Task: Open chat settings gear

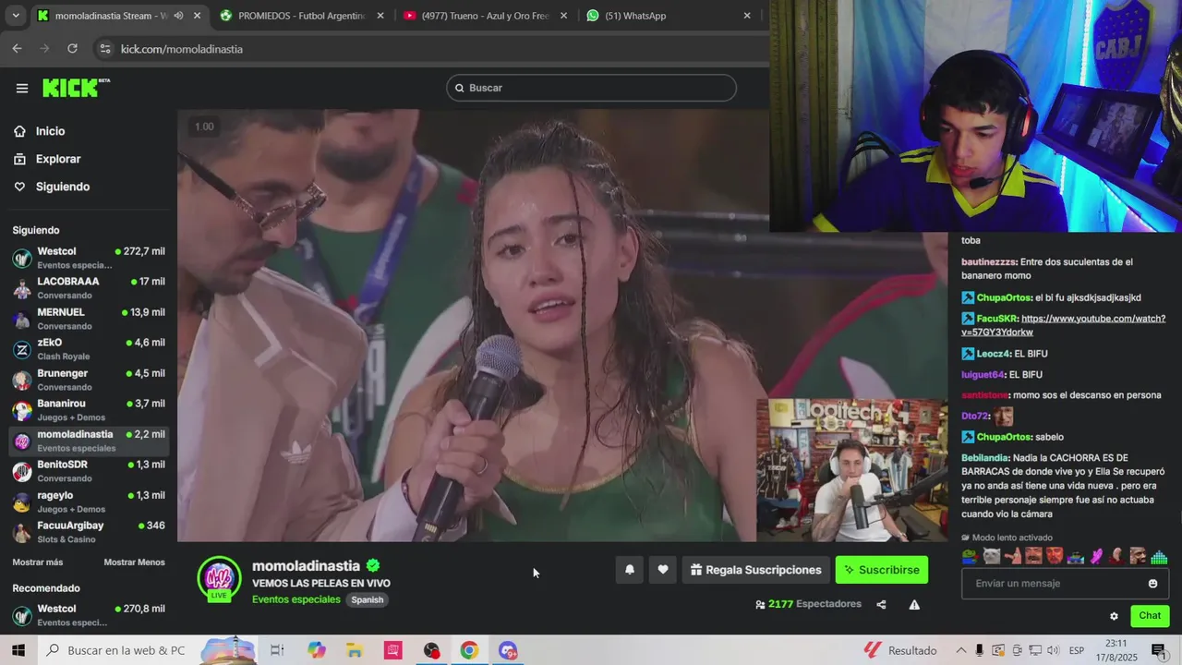Action: point(1114,616)
